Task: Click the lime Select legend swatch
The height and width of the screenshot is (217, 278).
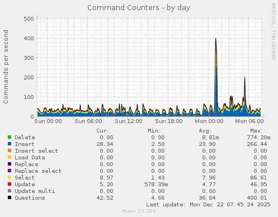Action: click(10, 177)
